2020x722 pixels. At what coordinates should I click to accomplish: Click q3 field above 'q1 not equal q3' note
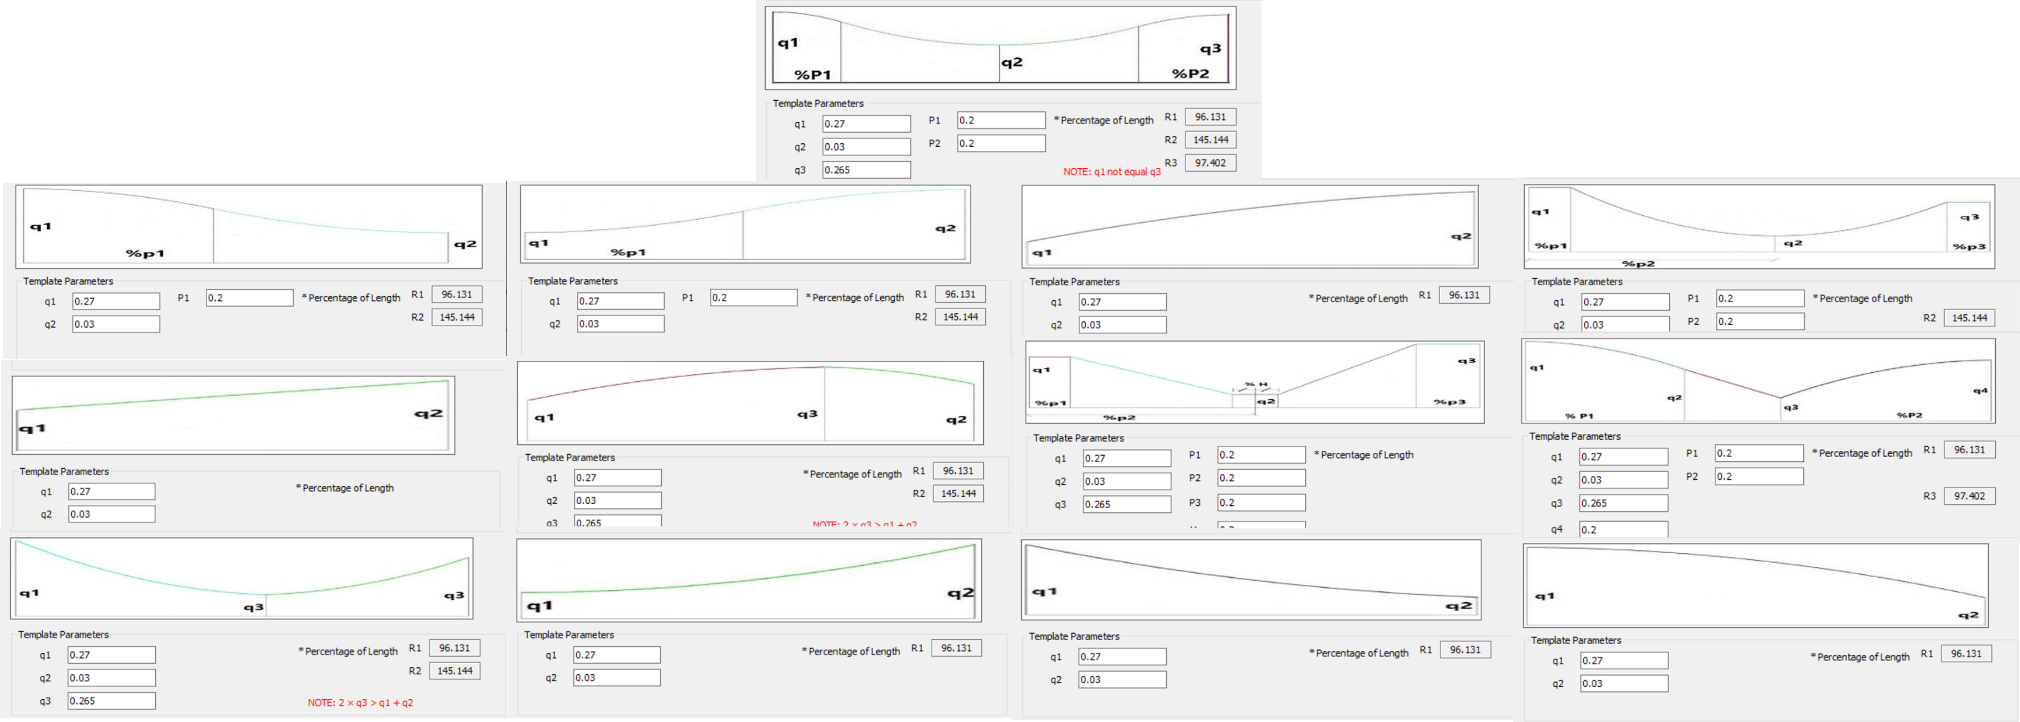(866, 170)
